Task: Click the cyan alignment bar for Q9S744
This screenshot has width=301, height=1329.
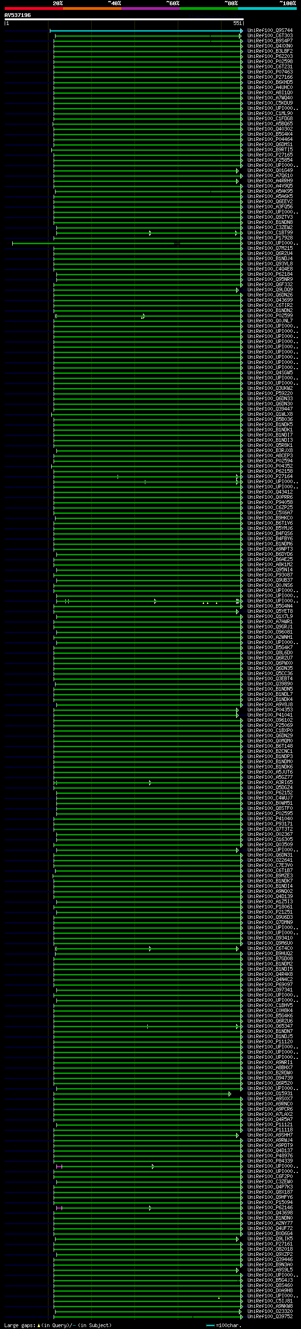Action: pos(146,31)
